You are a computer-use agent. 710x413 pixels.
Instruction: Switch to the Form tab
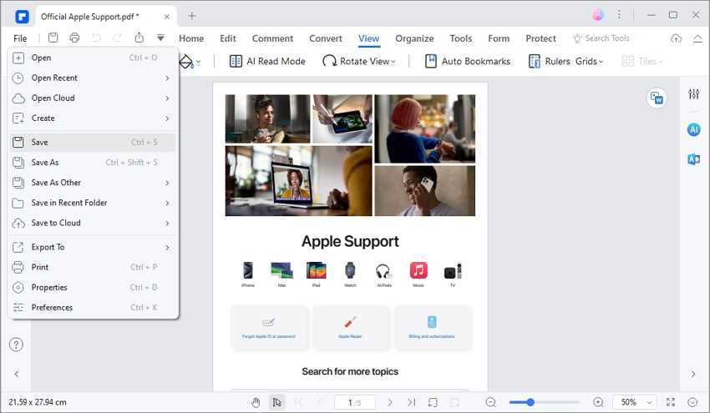pos(499,38)
